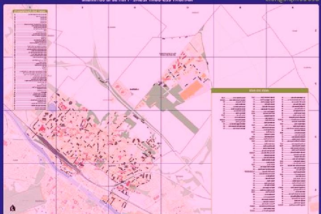Select the middle column of street index
The width and height of the screenshot is (321, 214).
point(263,153)
